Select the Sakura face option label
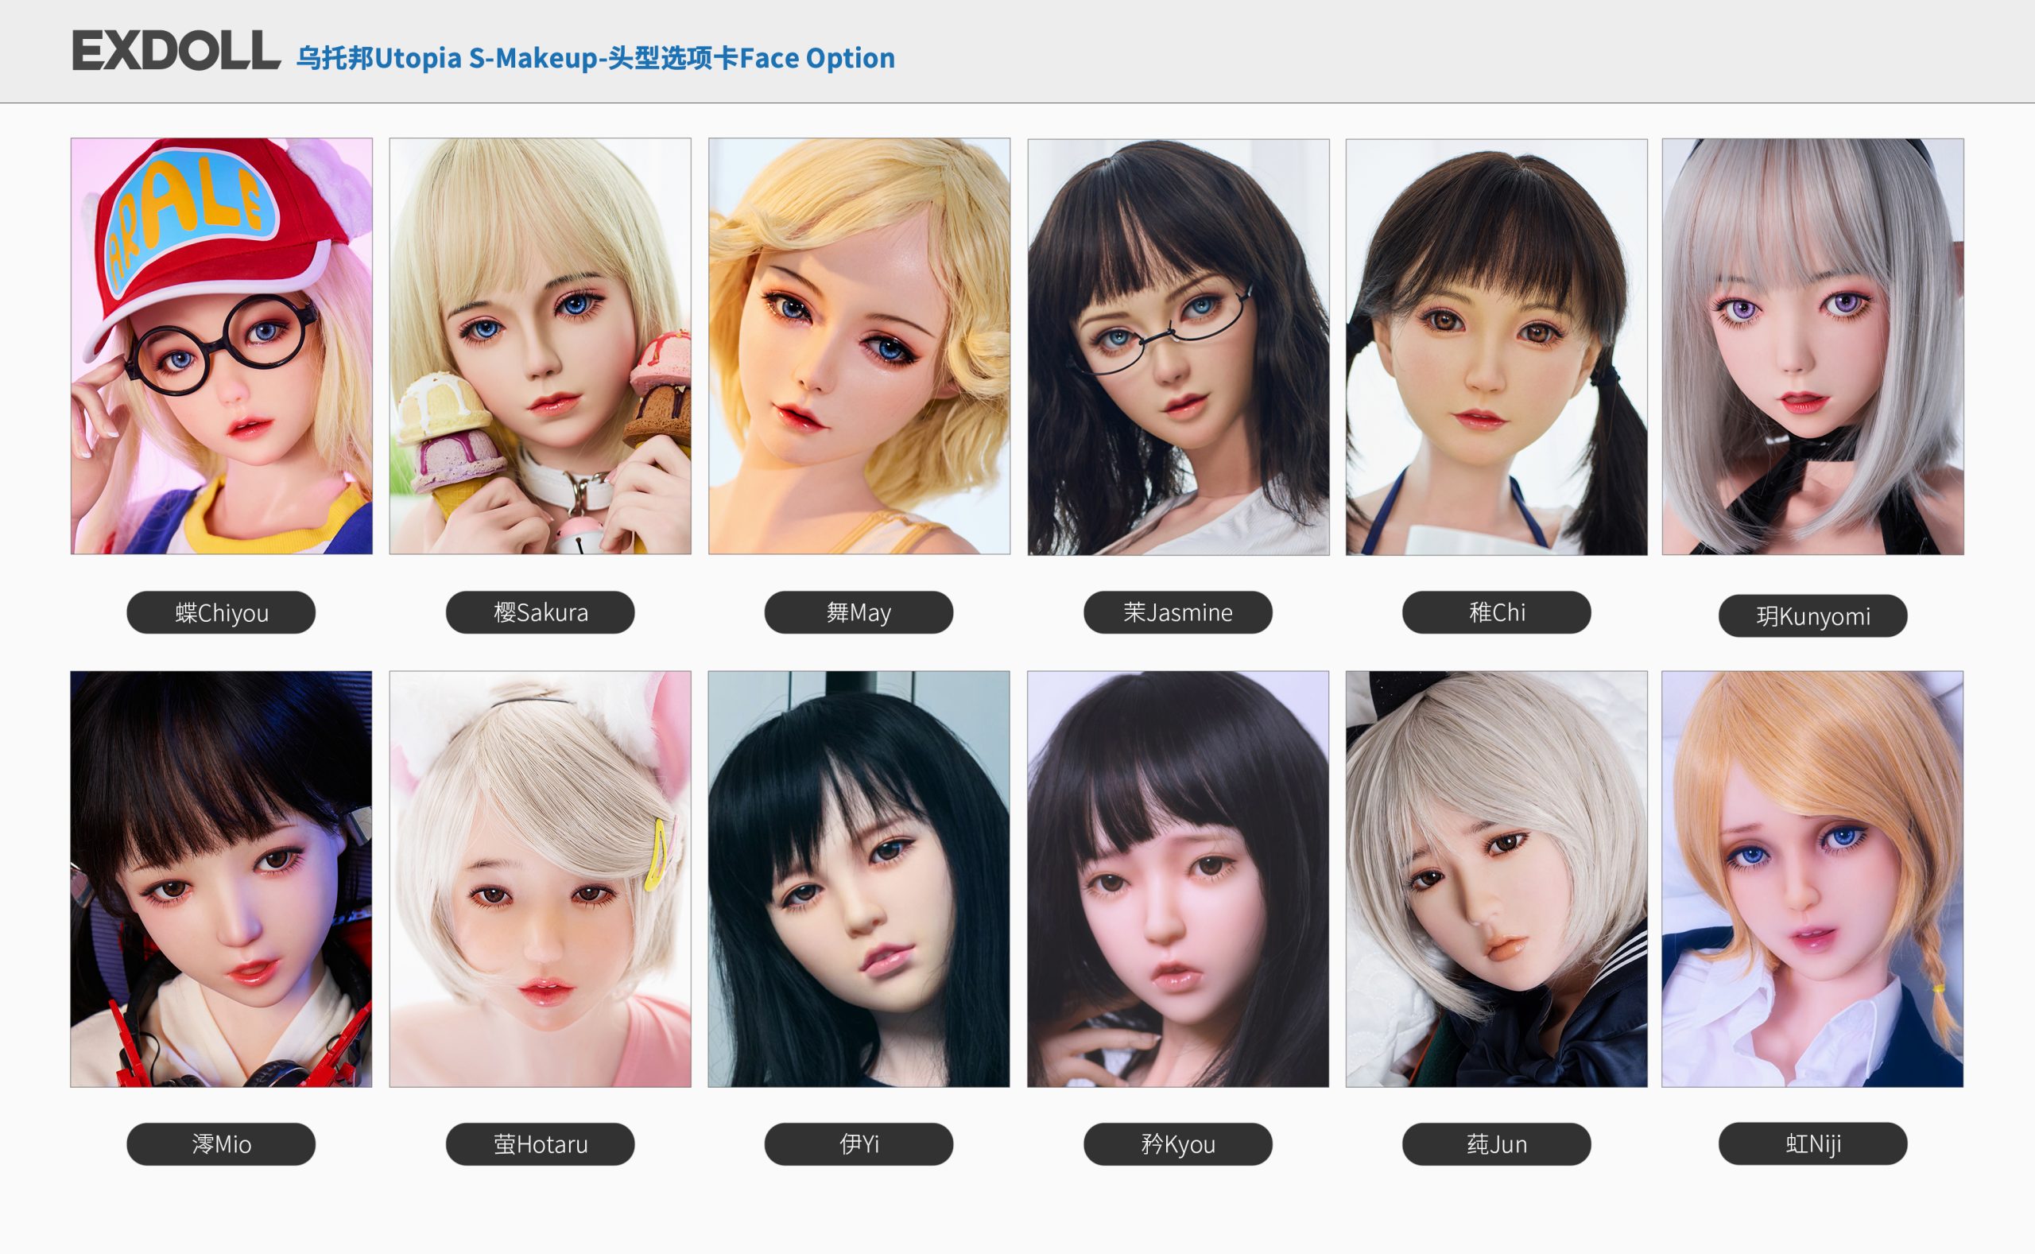Viewport: 2035px width, 1254px height. [x=540, y=612]
